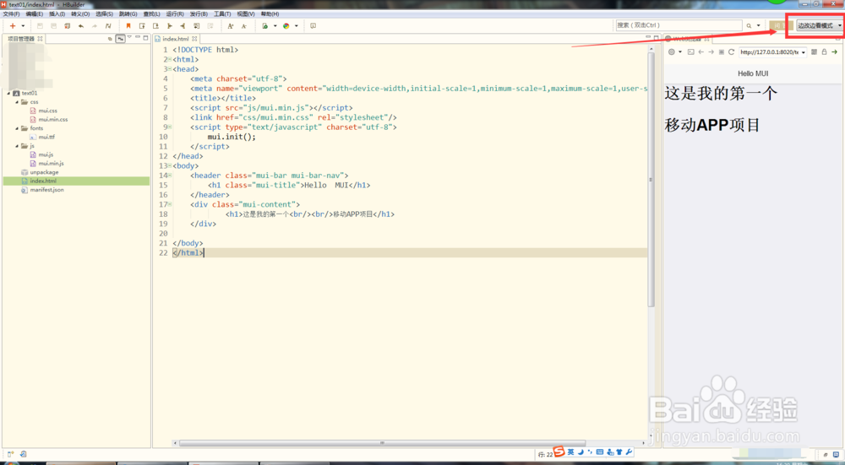Open the 边改边看模式 view mode dropdown
Image resolution: width=845 pixels, height=465 pixels.
819,25
